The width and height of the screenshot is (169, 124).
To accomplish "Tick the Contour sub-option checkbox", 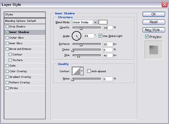I will click(x=10, y=55).
